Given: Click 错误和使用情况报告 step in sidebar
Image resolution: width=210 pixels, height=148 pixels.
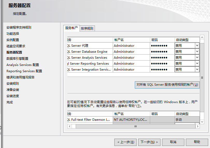Looking at the screenshot, I should pyautogui.click(x=20, y=77).
